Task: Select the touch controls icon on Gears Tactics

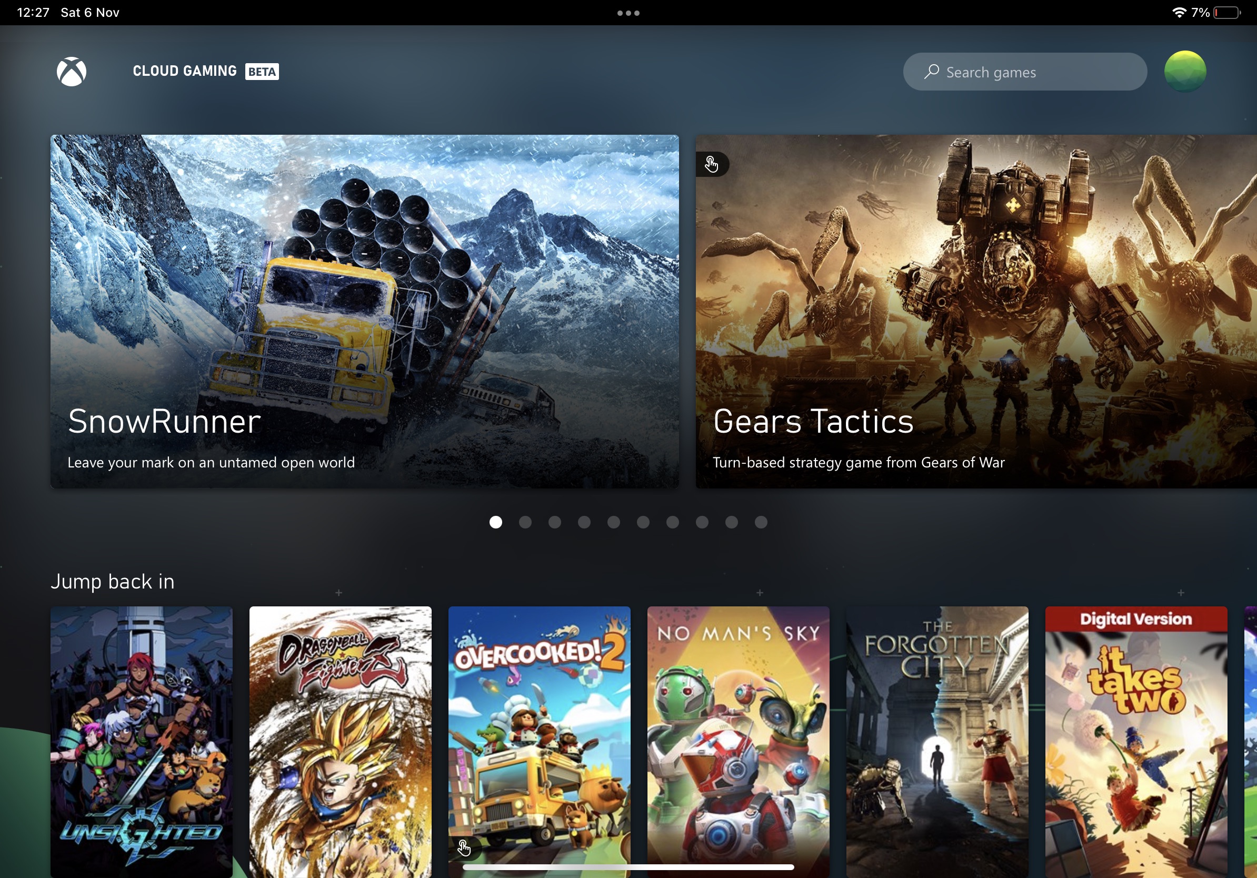Action: tap(712, 163)
